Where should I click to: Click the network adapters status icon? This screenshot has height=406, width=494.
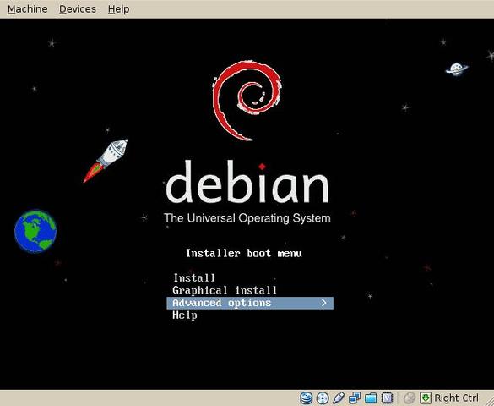pos(355,398)
